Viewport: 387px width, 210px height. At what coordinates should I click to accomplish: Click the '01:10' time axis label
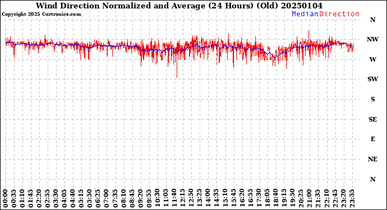point(22,198)
